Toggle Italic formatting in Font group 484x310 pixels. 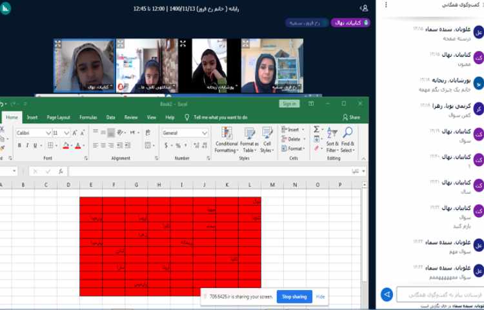pos(27,145)
